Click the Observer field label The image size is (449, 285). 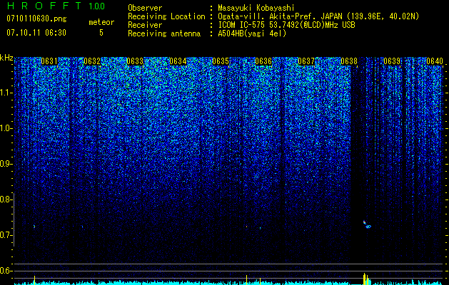145,8
